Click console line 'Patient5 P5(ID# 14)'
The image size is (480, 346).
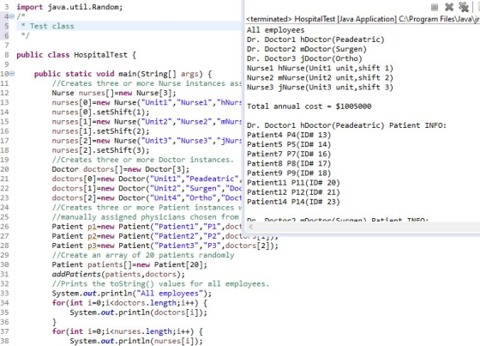(289, 144)
